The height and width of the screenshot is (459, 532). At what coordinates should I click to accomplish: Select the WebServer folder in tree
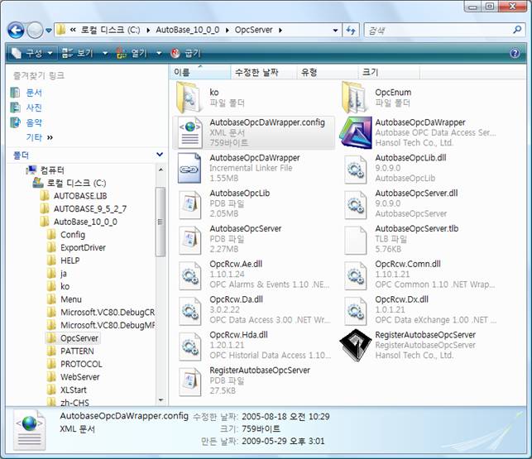79,376
